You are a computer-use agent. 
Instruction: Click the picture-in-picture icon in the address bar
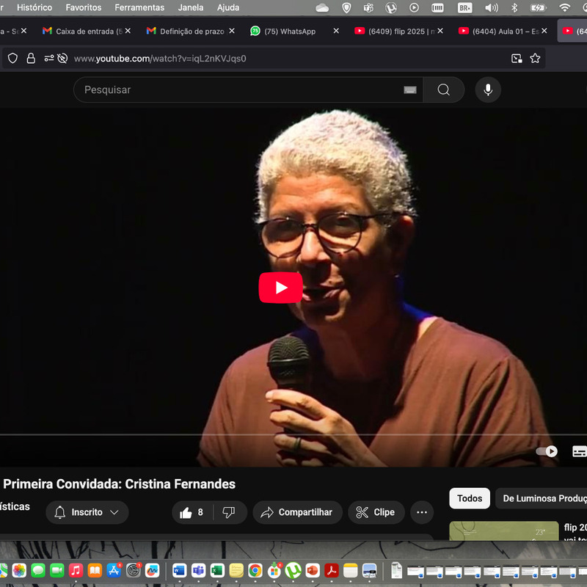click(517, 58)
